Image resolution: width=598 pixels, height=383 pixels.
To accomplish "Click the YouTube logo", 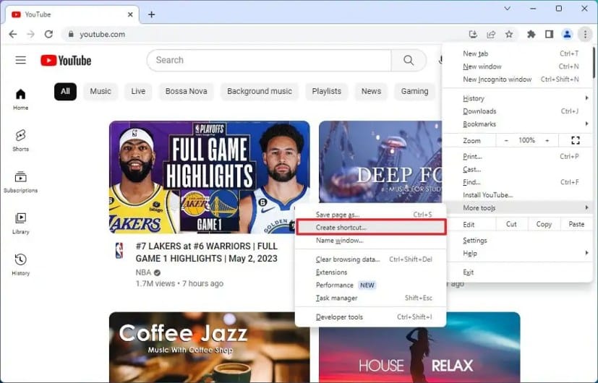I will [66, 60].
